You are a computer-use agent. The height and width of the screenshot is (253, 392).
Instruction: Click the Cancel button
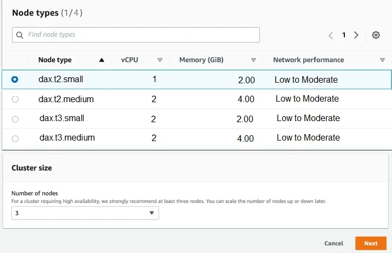click(334, 243)
